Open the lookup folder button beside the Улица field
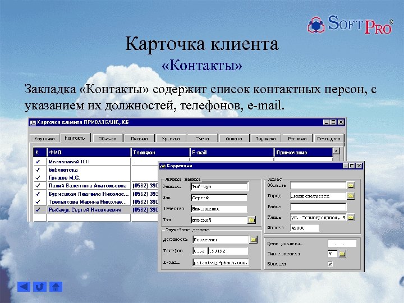Image resolution: width=404 pixels, height=303 pixels. pos(350,218)
